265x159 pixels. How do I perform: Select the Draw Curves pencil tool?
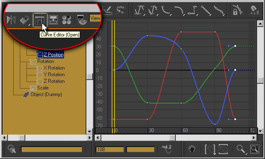(x=107, y=10)
